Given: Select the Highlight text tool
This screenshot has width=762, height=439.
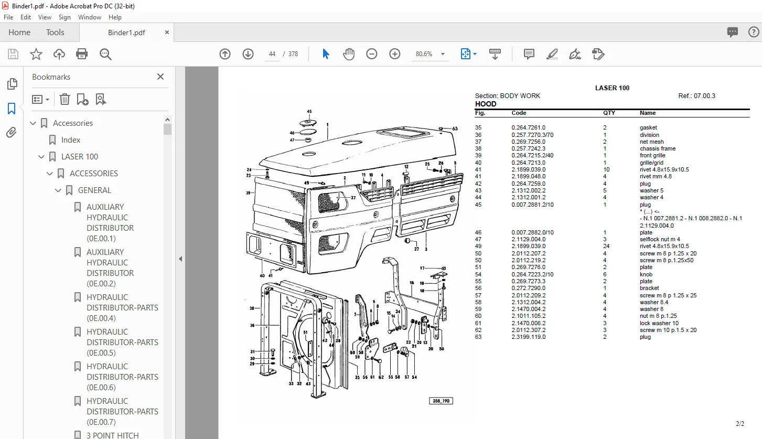Looking at the screenshot, I should (552, 54).
